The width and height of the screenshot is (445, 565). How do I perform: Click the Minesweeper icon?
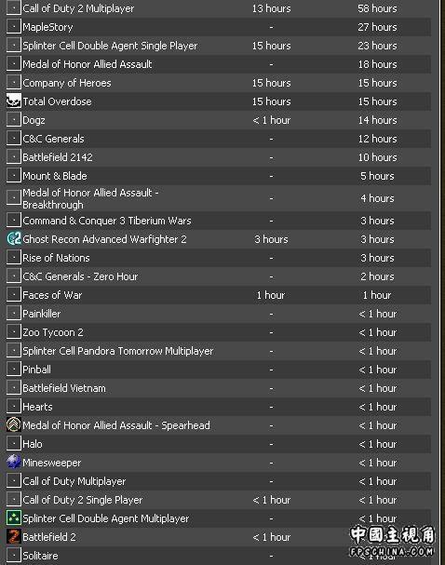pyautogui.click(x=14, y=463)
